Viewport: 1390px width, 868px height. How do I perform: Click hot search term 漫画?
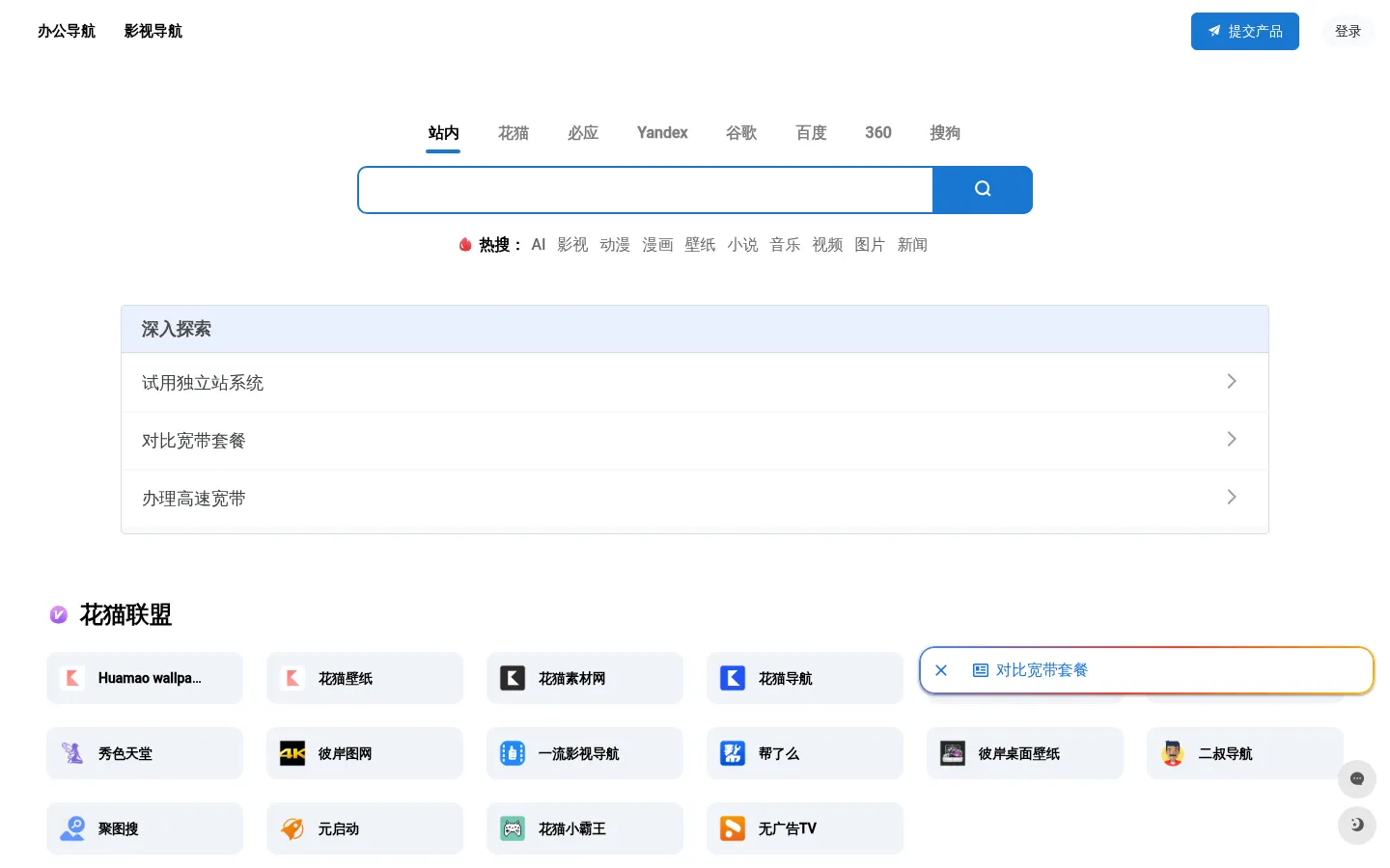click(657, 245)
